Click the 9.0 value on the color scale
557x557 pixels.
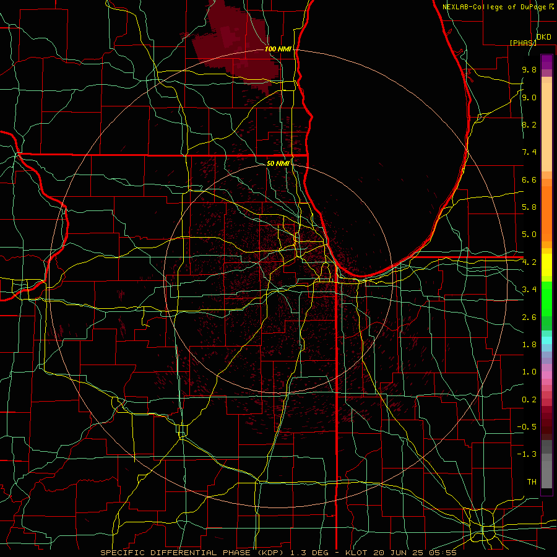coord(529,97)
